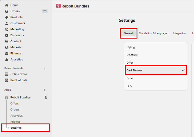
Task: Open Pricing under Rebolt Bundles
Action: (x=15, y=121)
